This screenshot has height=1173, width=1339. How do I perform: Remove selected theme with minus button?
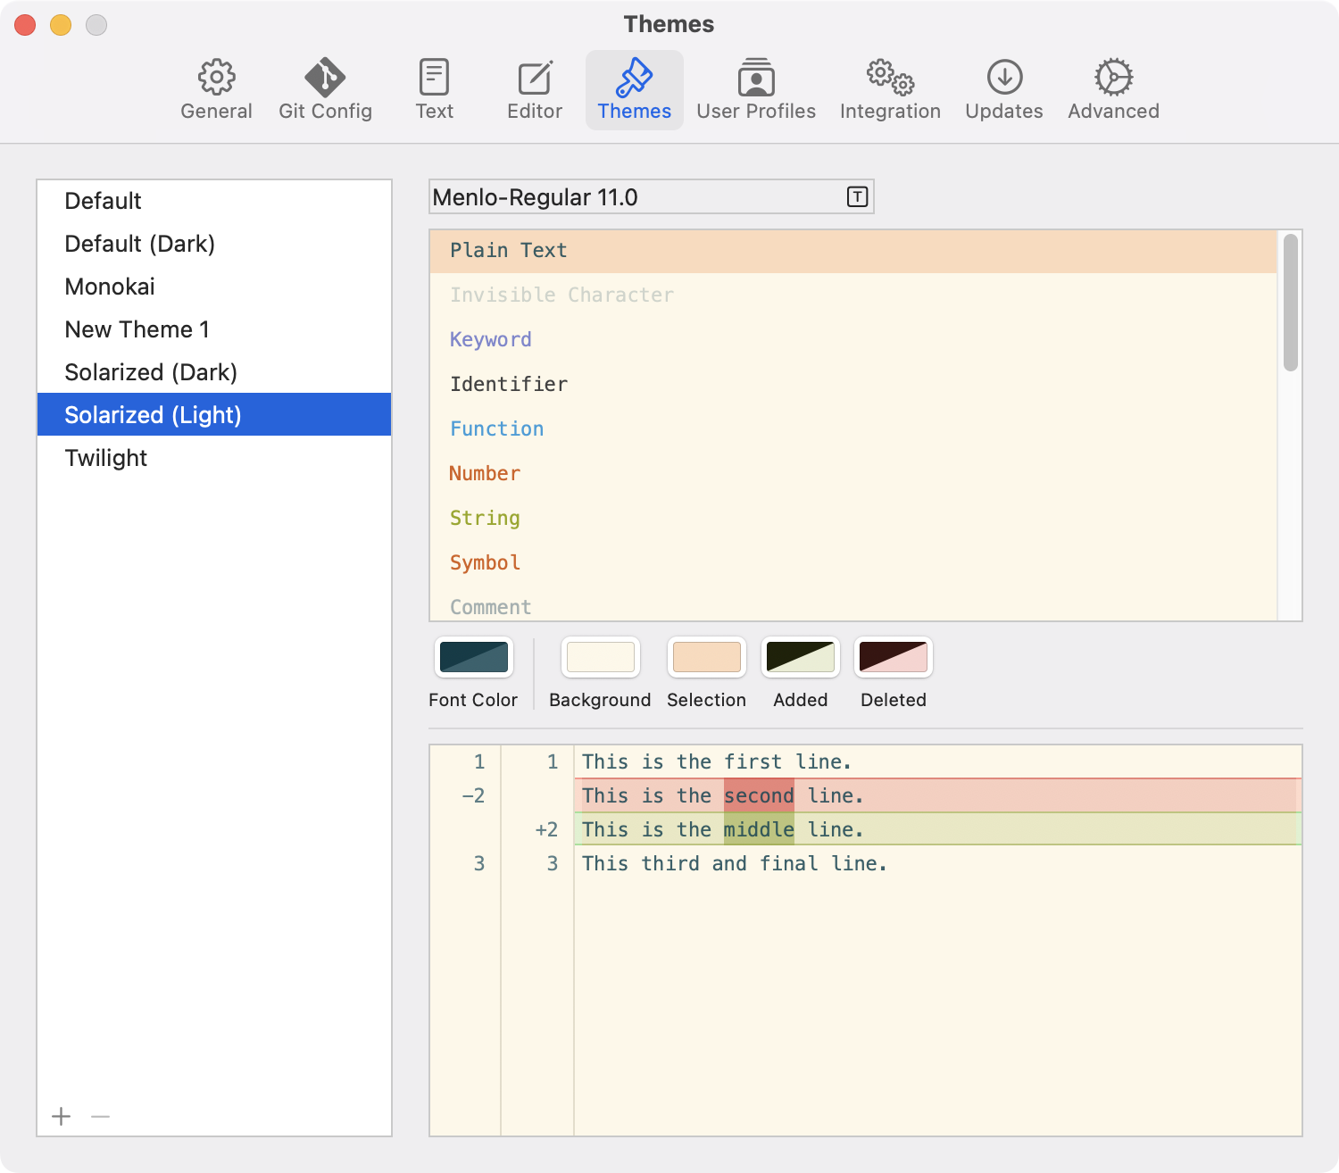pos(99,1116)
